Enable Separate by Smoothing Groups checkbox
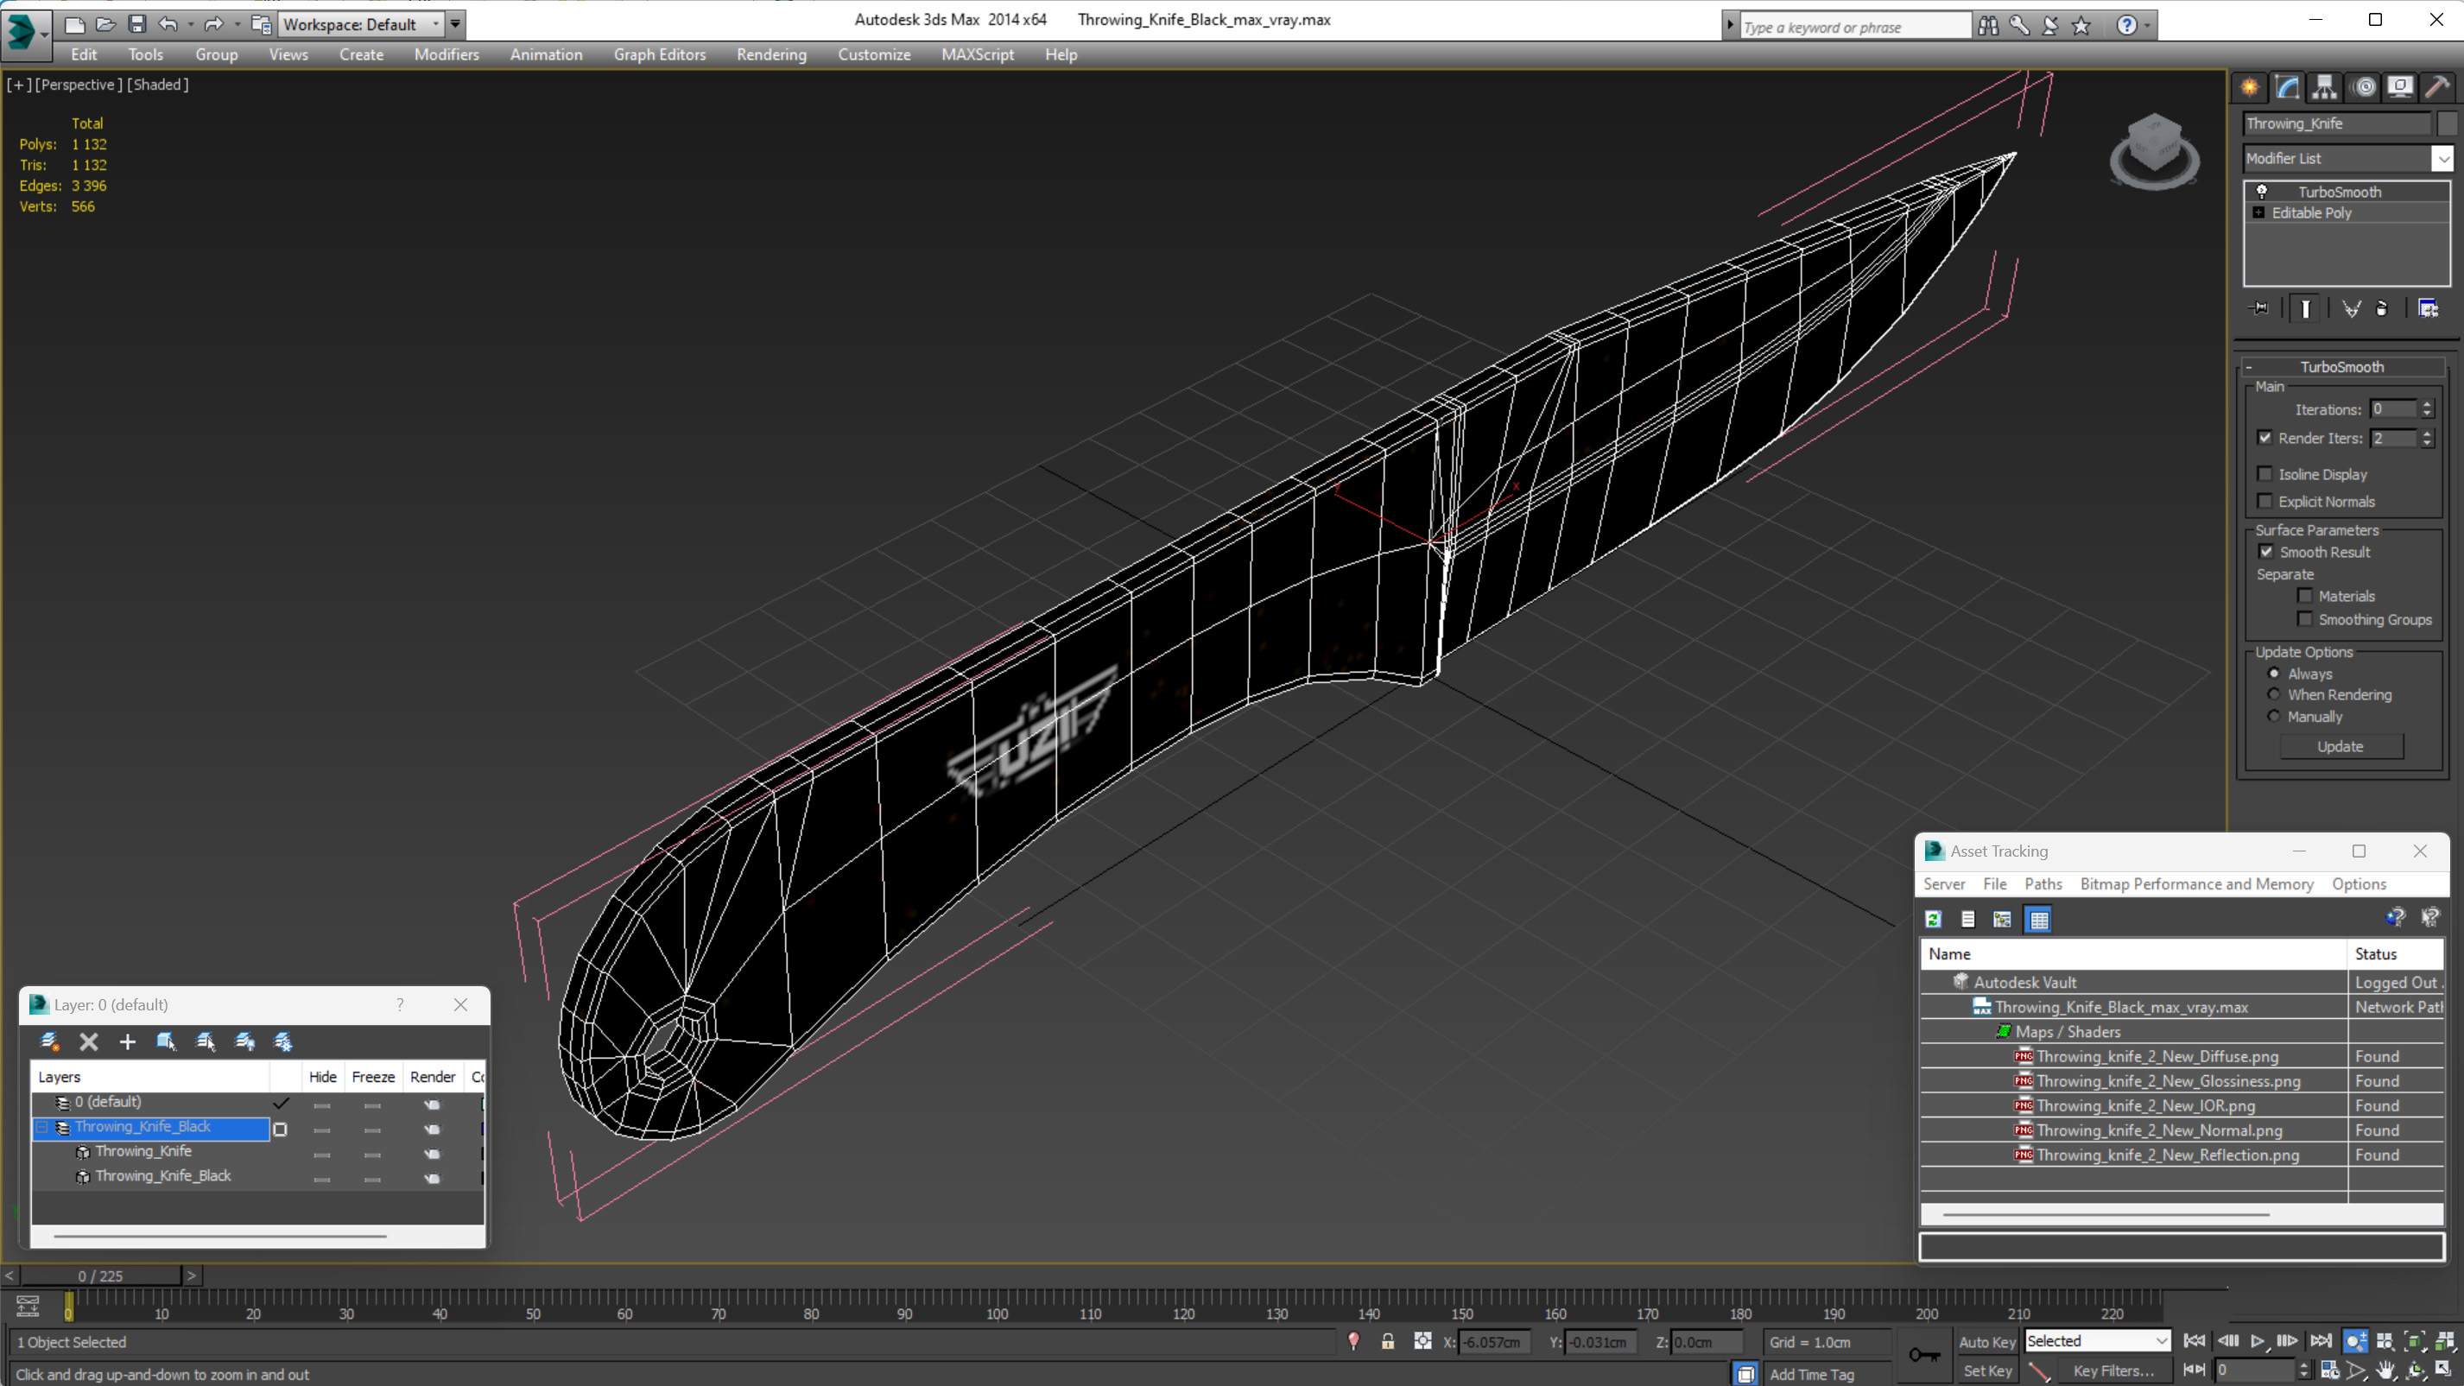2464x1386 pixels. click(x=2305, y=620)
